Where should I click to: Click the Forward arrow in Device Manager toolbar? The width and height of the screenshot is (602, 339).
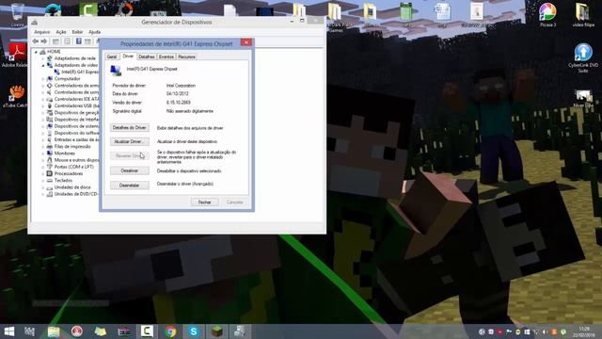point(44,41)
